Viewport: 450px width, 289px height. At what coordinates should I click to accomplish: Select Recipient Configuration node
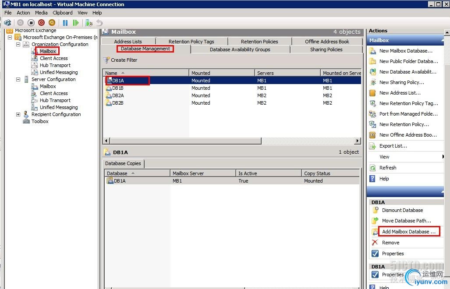[56, 114]
